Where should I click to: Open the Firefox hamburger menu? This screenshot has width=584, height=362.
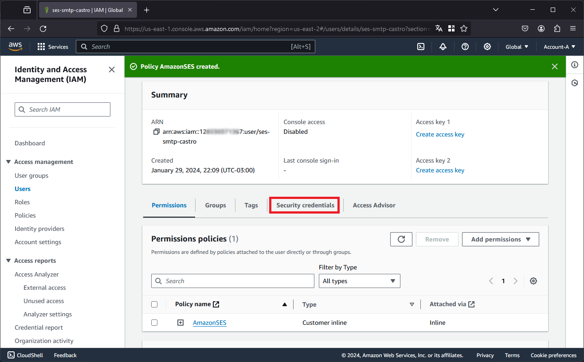pyautogui.click(x=573, y=28)
